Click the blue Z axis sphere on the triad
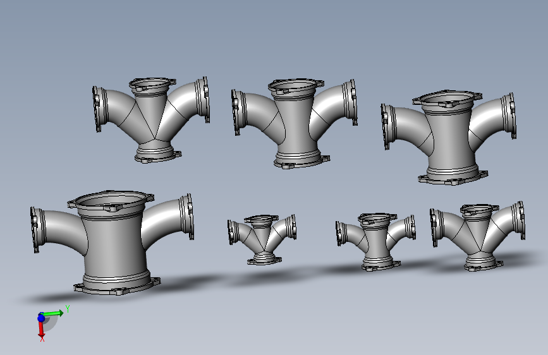The image size is (548, 355). 41,318
